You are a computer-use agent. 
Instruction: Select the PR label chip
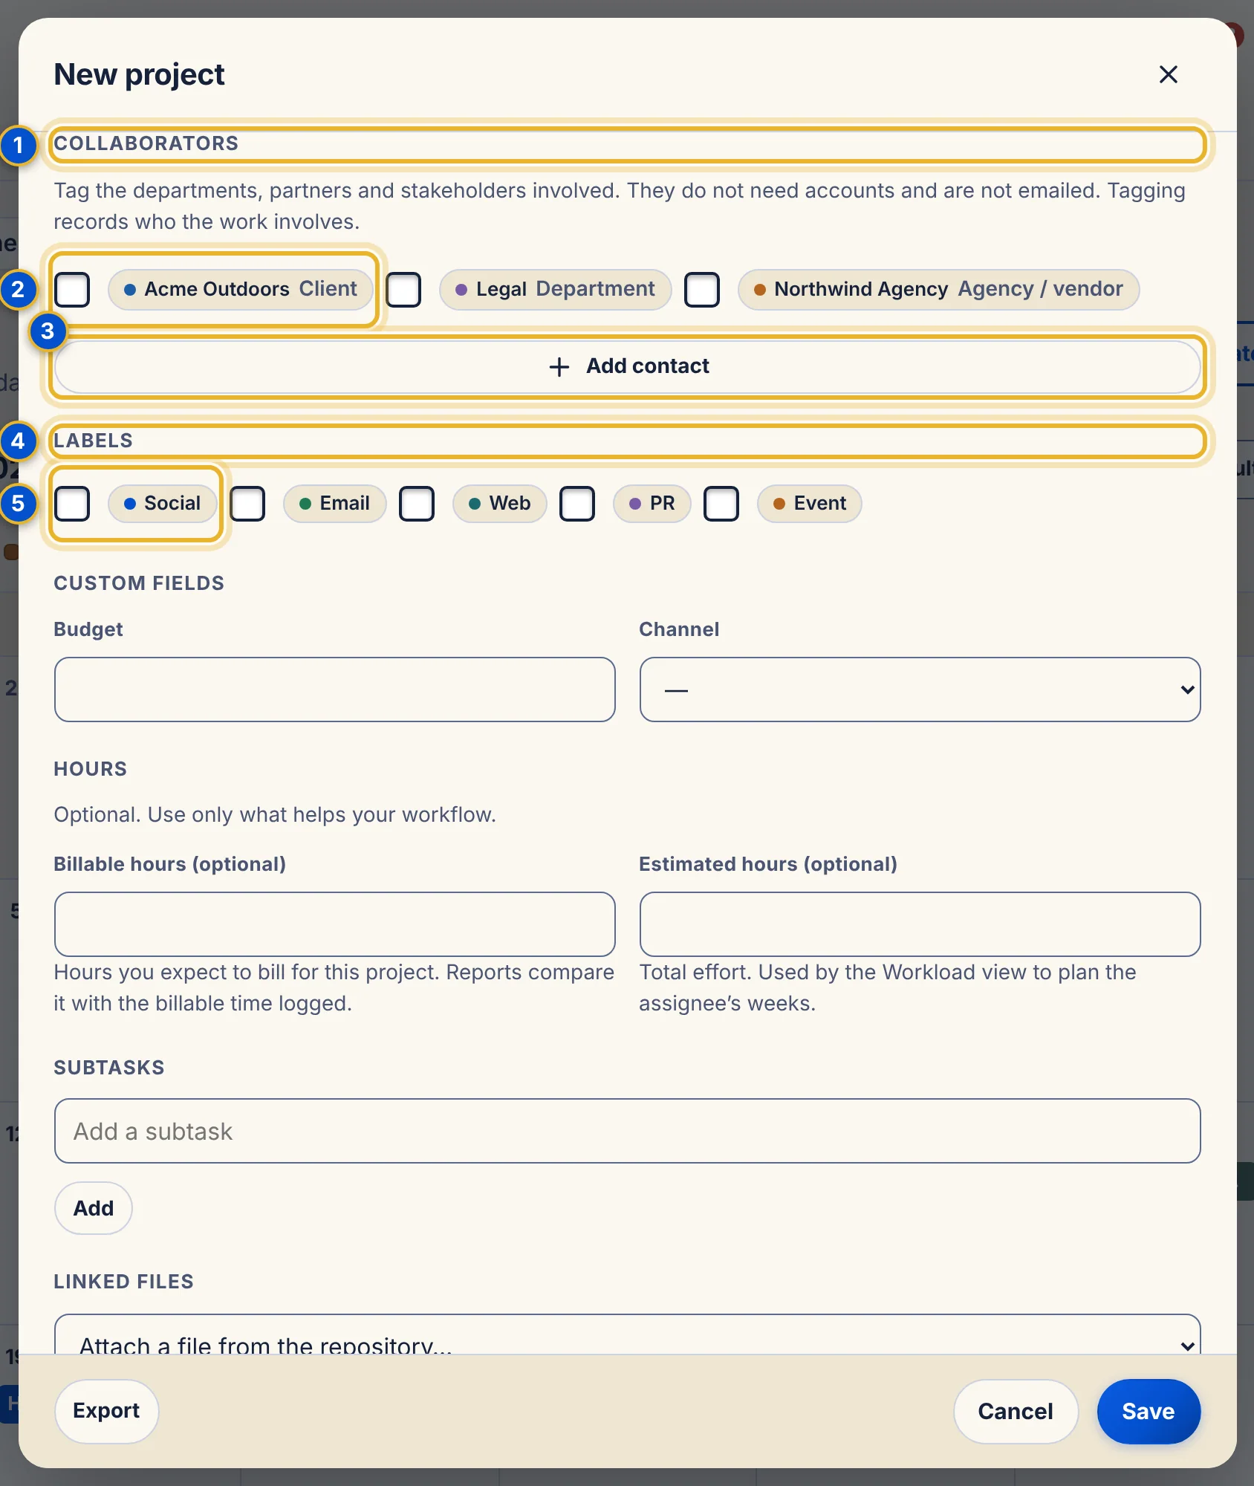coord(652,504)
